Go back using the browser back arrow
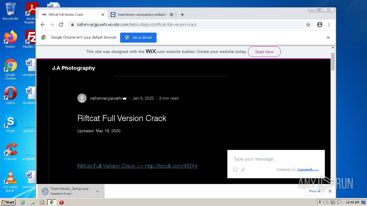This screenshot has width=367, height=206. coord(43,25)
